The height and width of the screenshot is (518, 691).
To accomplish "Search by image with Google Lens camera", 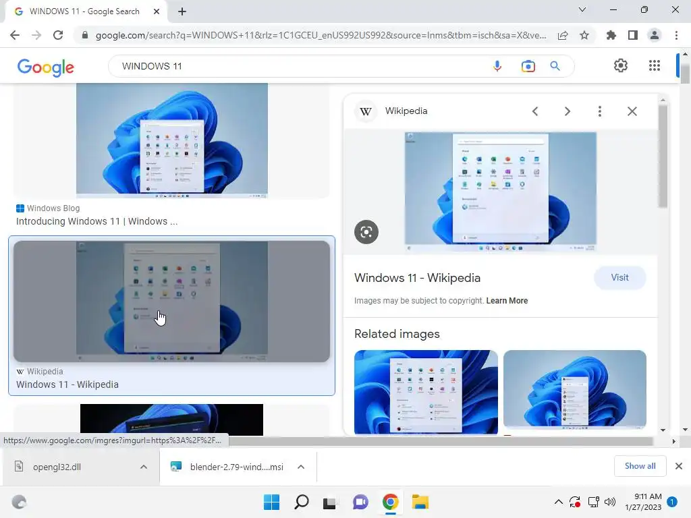I will pos(528,66).
